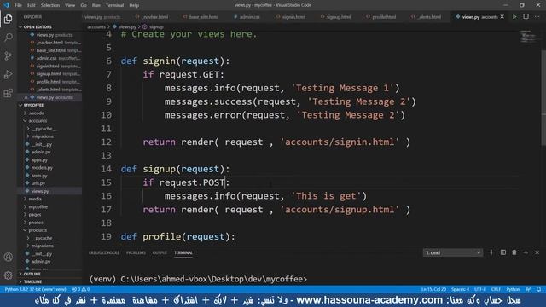The image size is (546, 307).
Task: Open the Extensions view
Action: click(8, 93)
